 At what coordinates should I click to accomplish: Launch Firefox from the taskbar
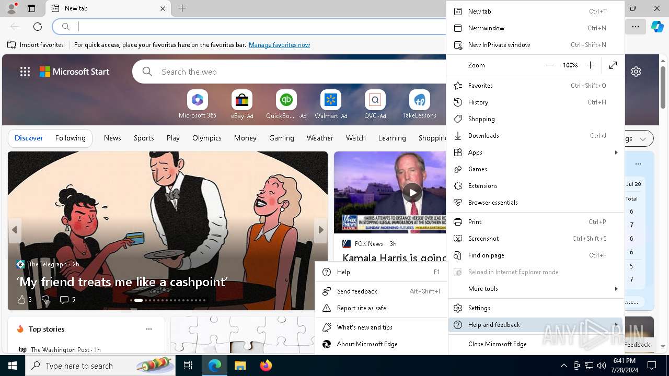pos(266,366)
